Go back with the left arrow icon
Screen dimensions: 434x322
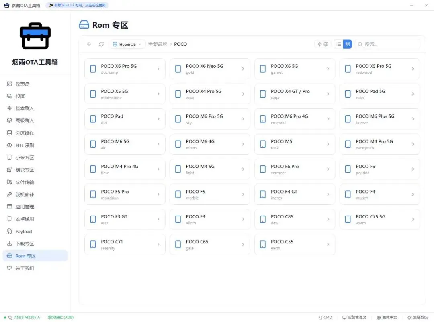pos(89,44)
